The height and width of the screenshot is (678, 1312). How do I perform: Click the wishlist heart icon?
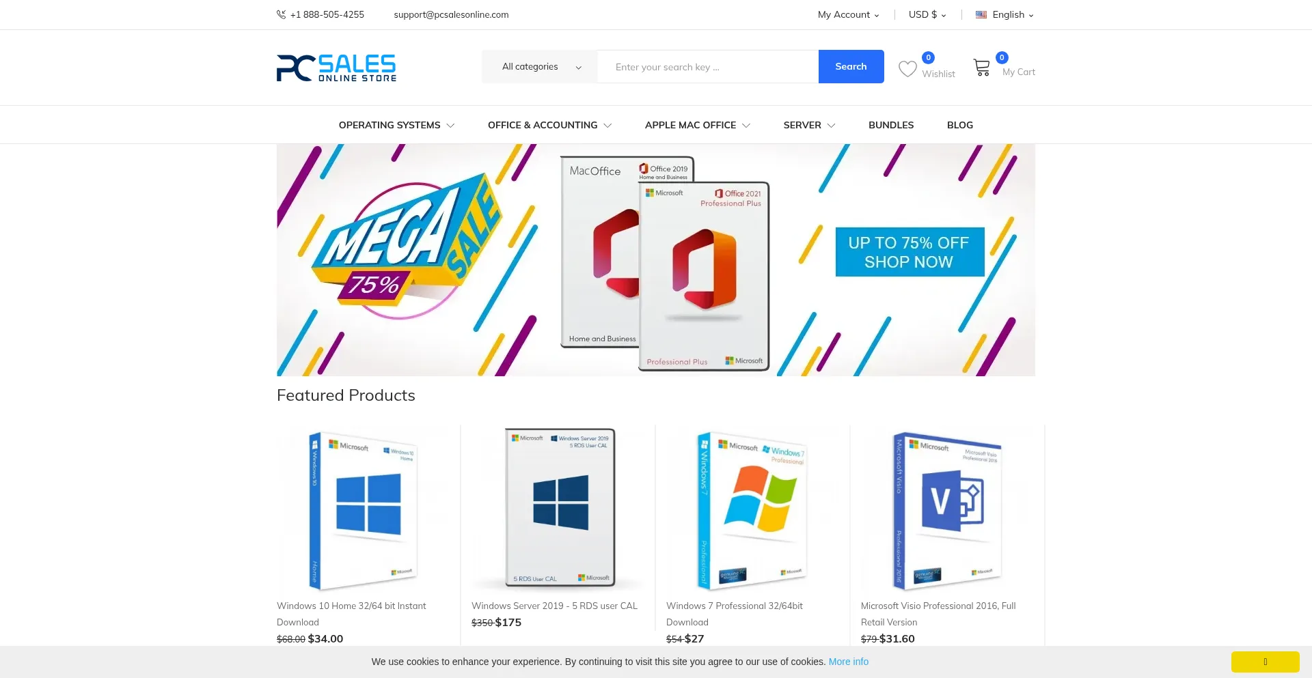click(x=907, y=69)
